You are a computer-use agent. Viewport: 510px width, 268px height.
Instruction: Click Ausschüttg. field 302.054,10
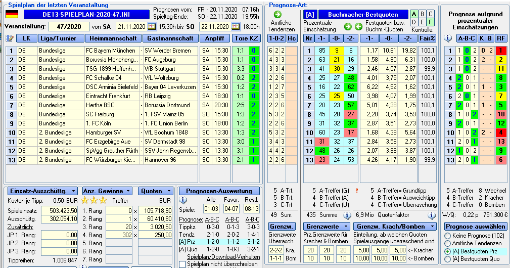[60, 219]
